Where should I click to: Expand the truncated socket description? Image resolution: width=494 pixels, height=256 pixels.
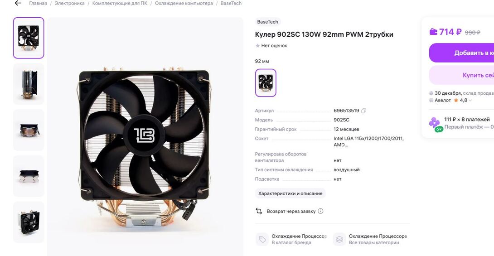pyautogui.click(x=368, y=142)
